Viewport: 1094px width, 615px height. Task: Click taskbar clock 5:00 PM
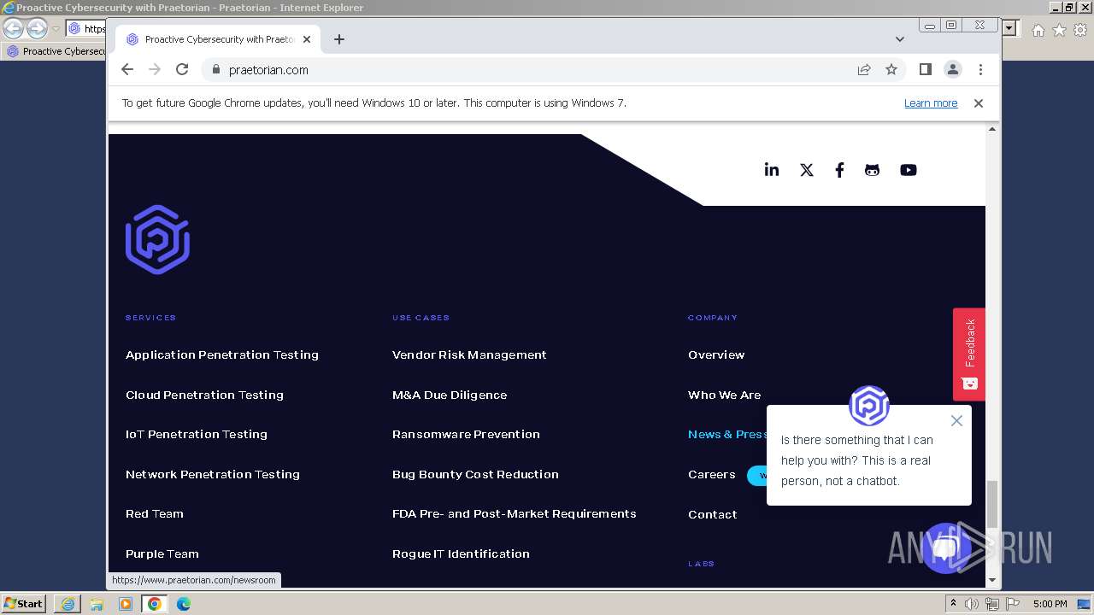coord(1050,604)
